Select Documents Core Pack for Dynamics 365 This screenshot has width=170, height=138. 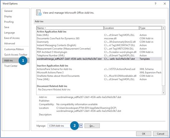point(99,38)
